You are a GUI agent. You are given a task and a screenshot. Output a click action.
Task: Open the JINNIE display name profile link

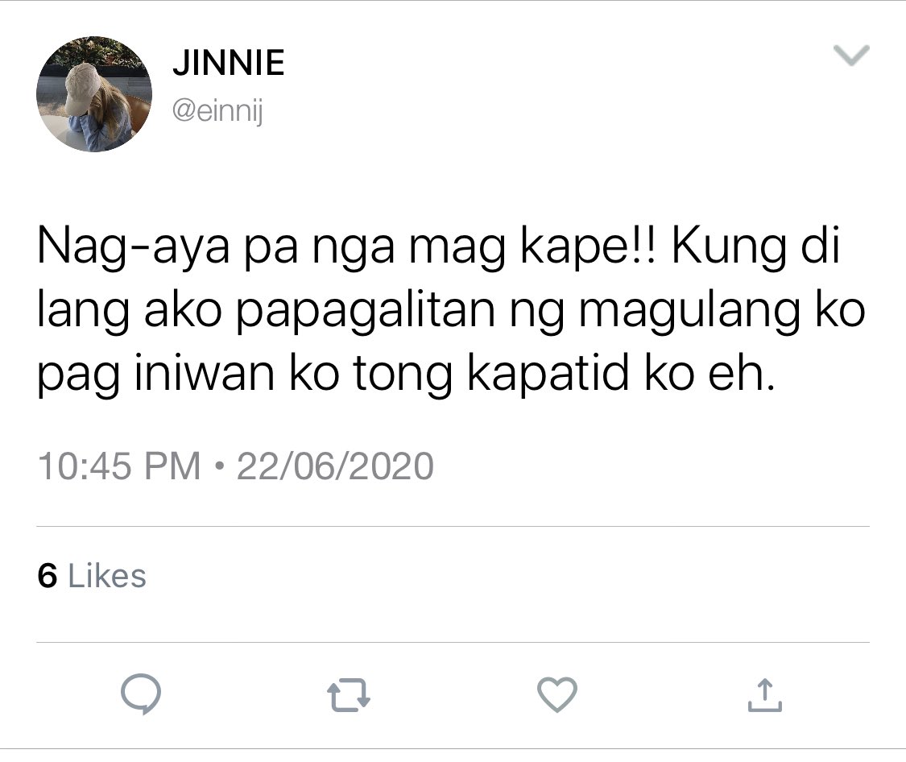click(x=228, y=62)
